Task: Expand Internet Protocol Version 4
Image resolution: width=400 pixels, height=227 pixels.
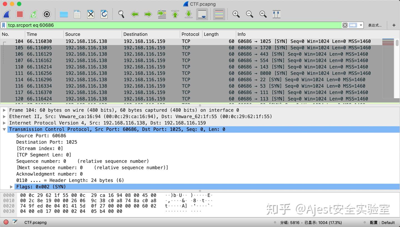Action: (x=4, y=123)
